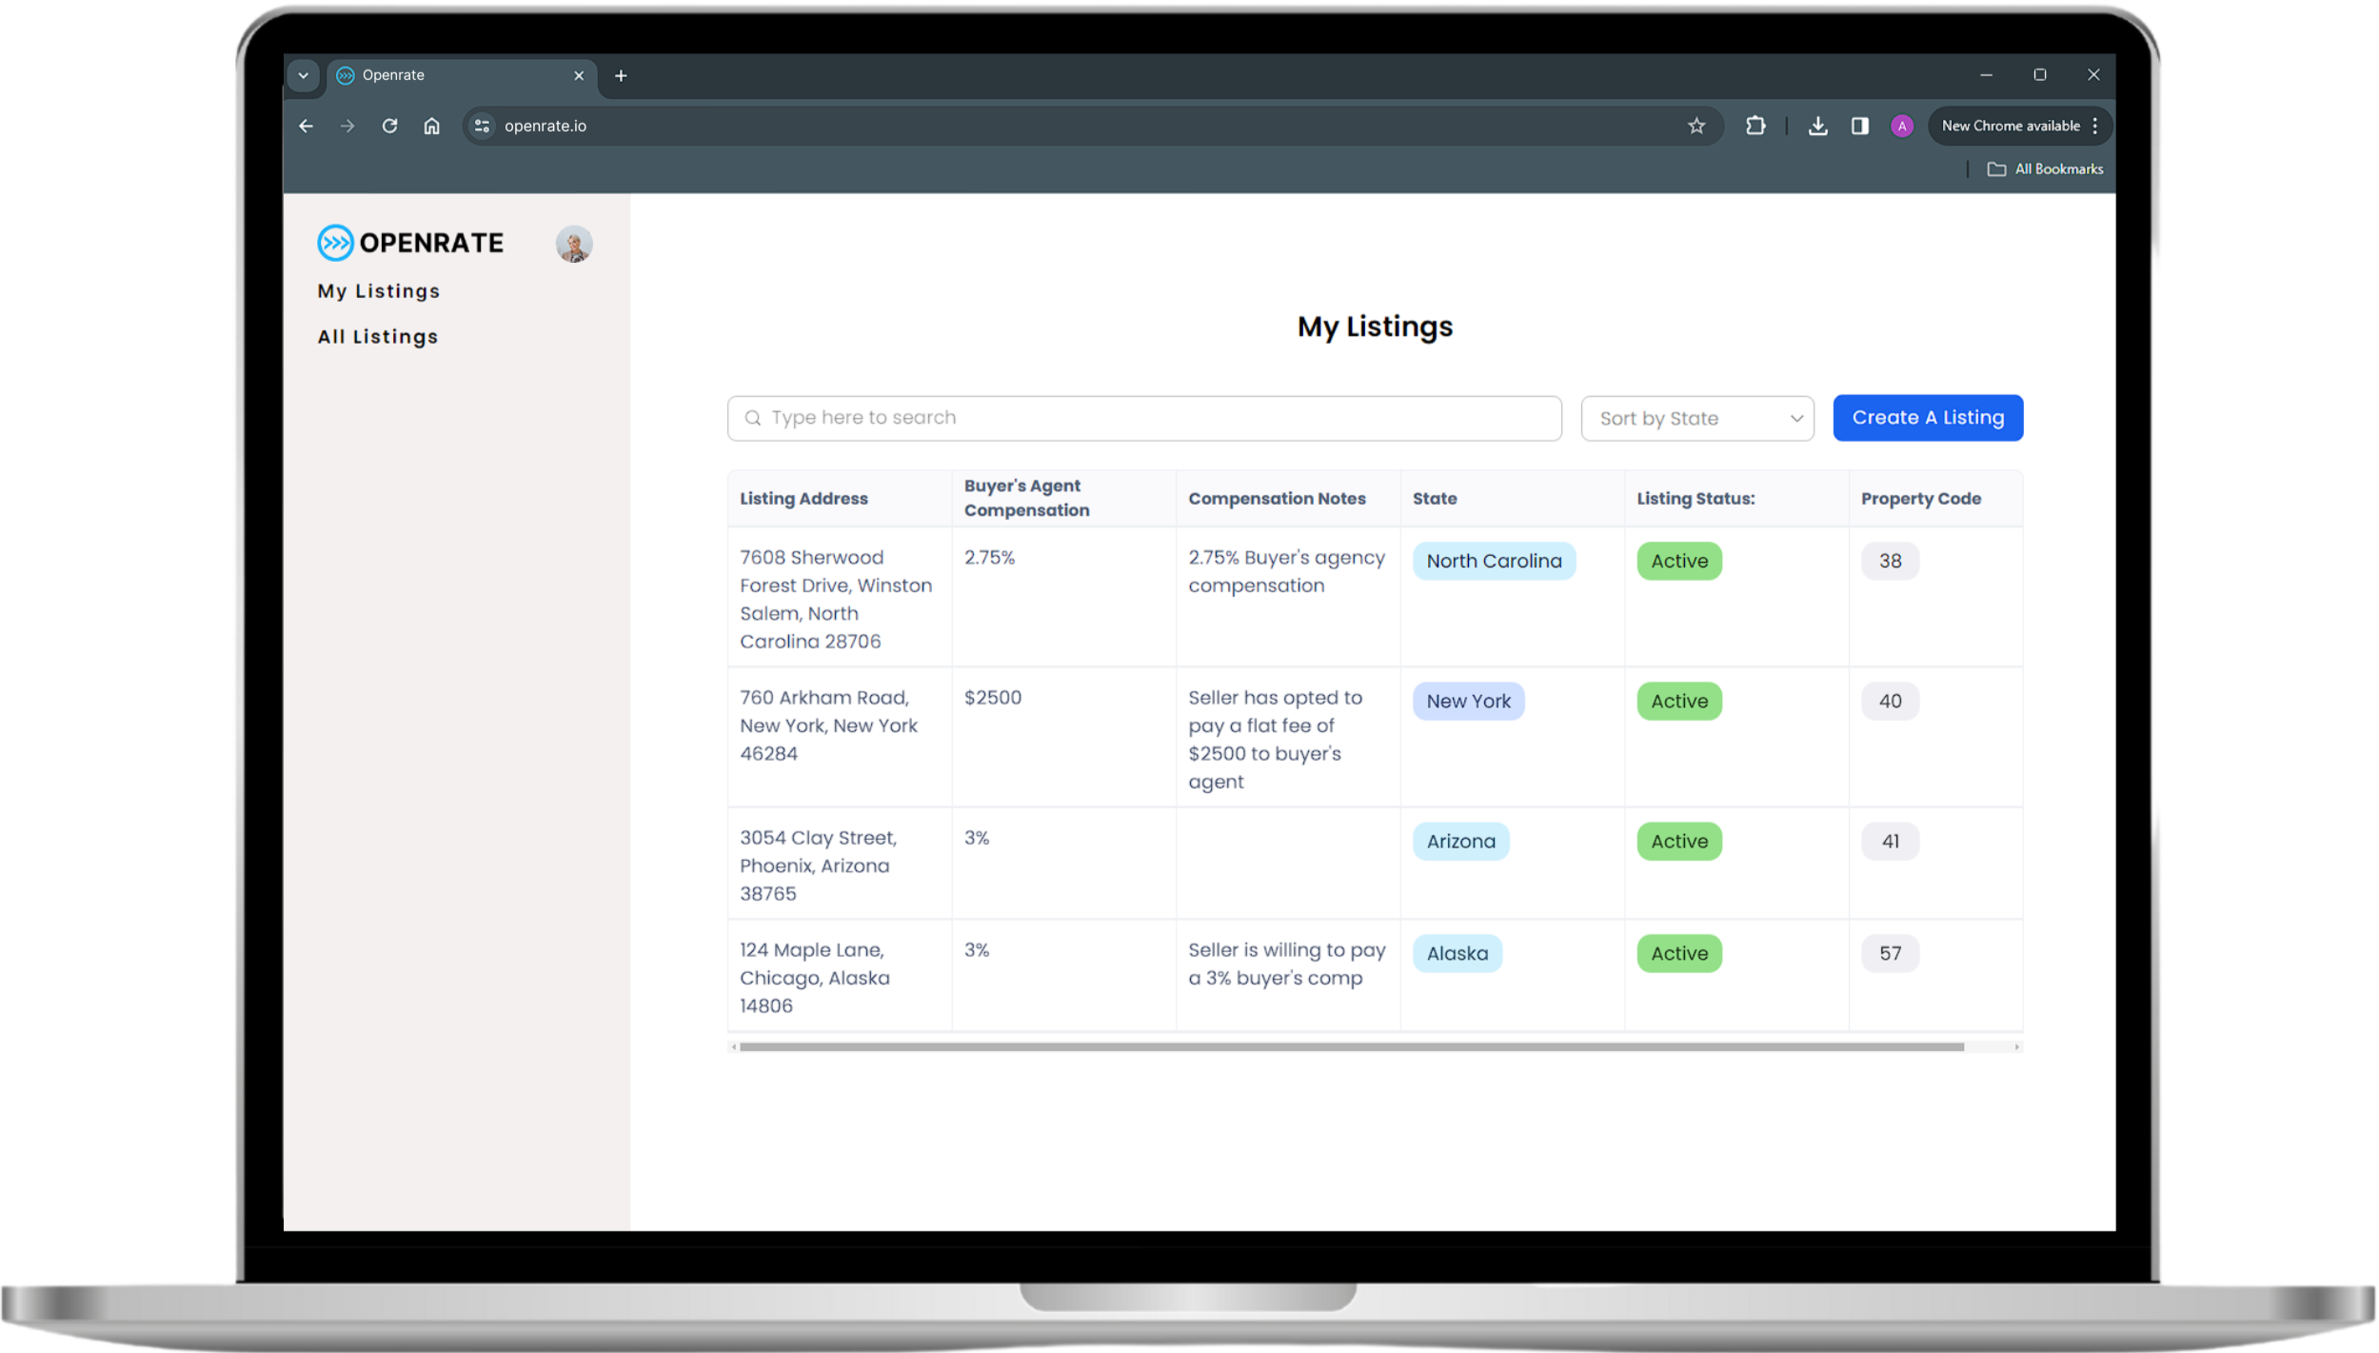Image resolution: width=2379 pixels, height=1353 pixels.
Task: Go to browser home page icon
Action: tap(431, 126)
